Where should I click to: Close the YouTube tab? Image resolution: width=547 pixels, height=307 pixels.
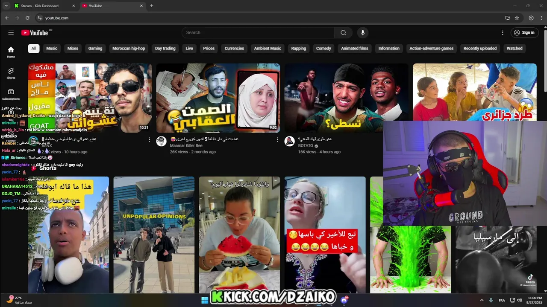[x=141, y=6]
